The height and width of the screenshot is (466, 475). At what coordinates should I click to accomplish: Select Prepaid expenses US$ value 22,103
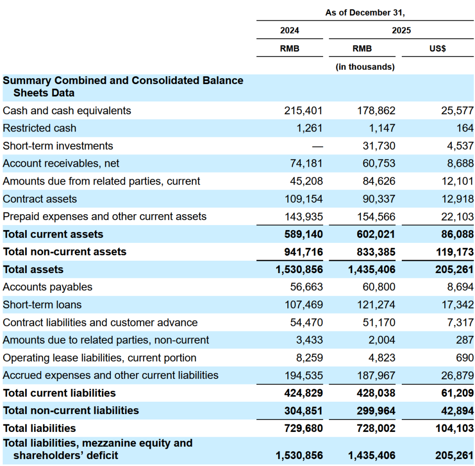click(457, 217)
